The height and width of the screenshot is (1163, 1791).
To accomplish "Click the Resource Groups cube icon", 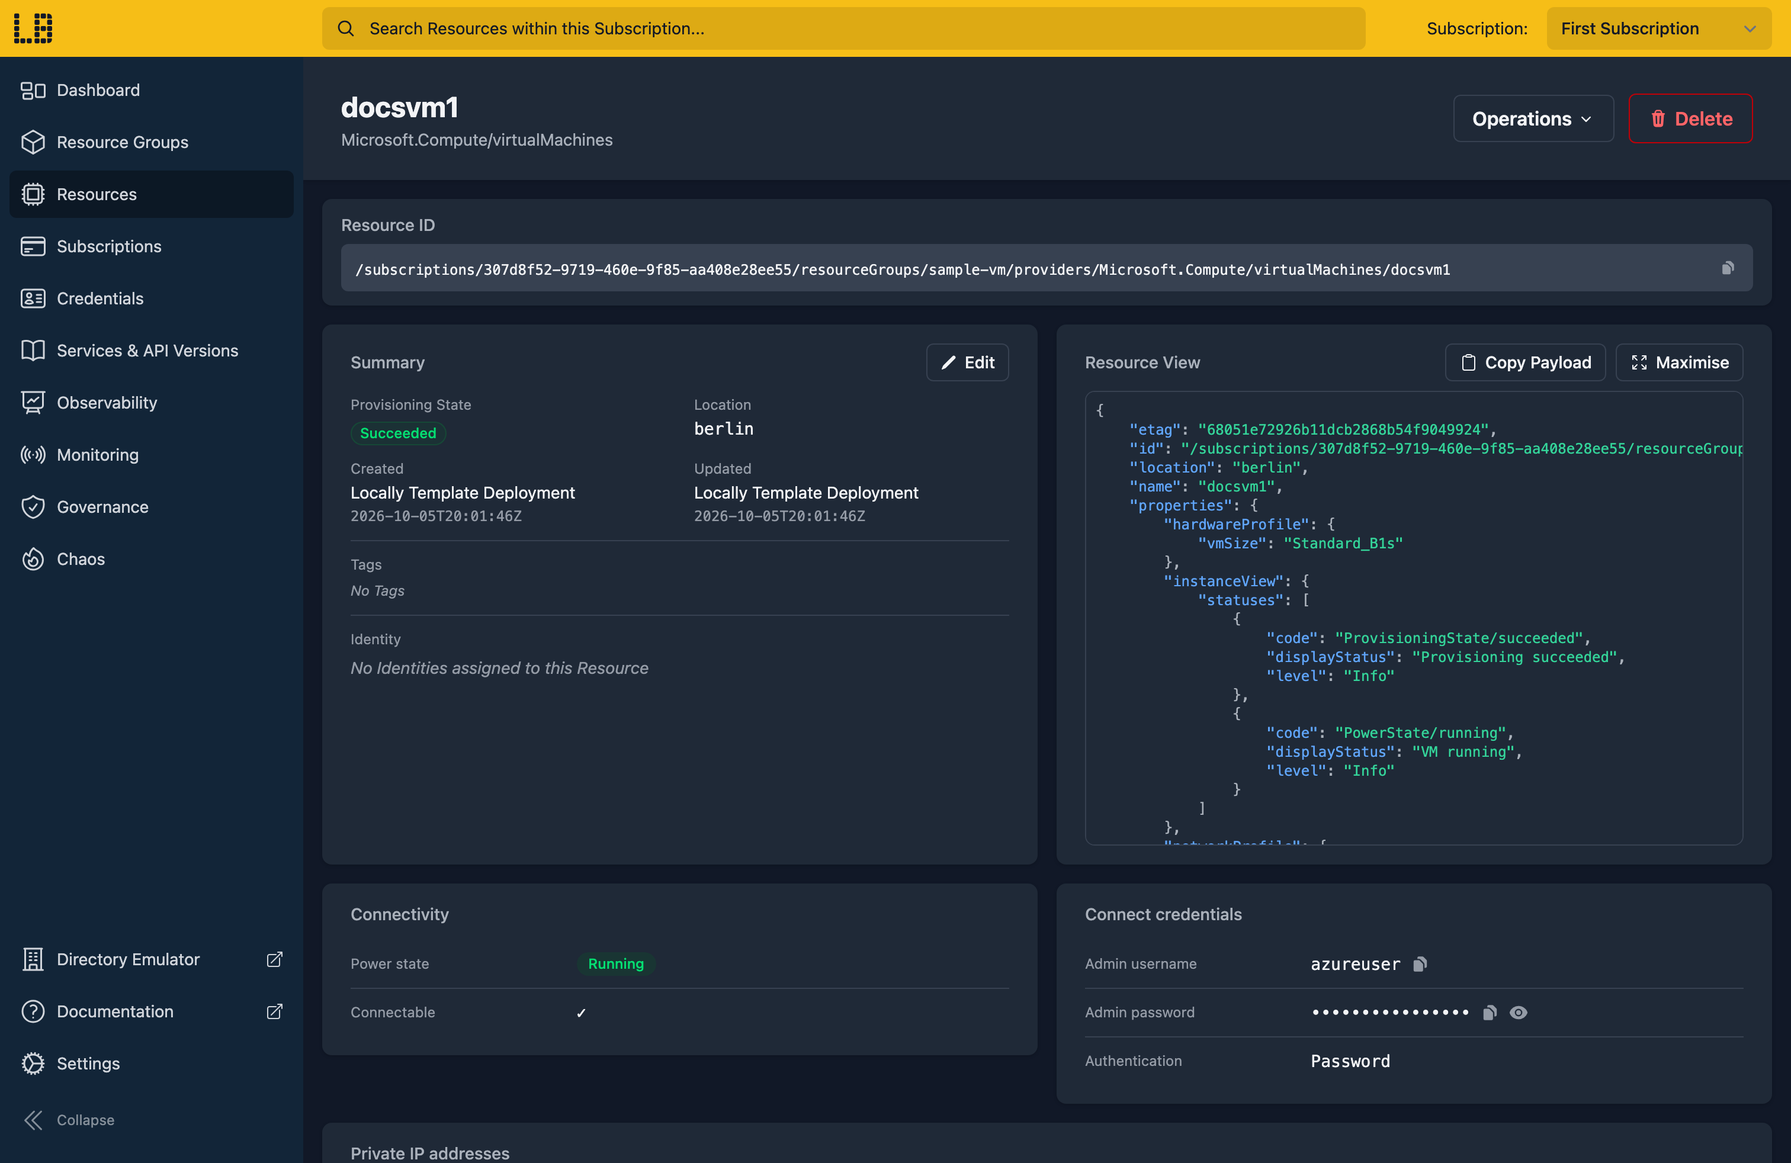I will coord(33,142).
